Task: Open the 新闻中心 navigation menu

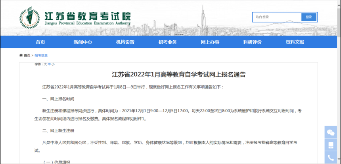Action: tap(82, 42)
